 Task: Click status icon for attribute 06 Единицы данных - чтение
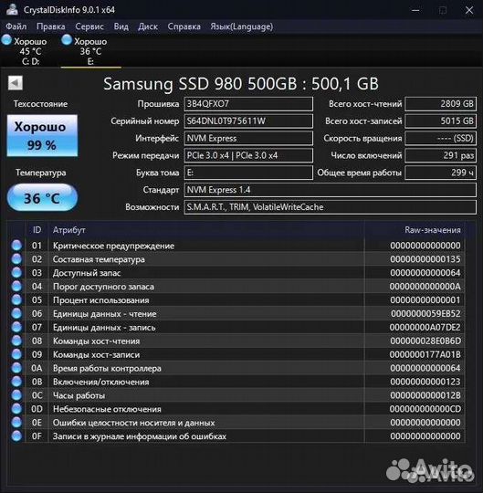(x=16, y=313)
